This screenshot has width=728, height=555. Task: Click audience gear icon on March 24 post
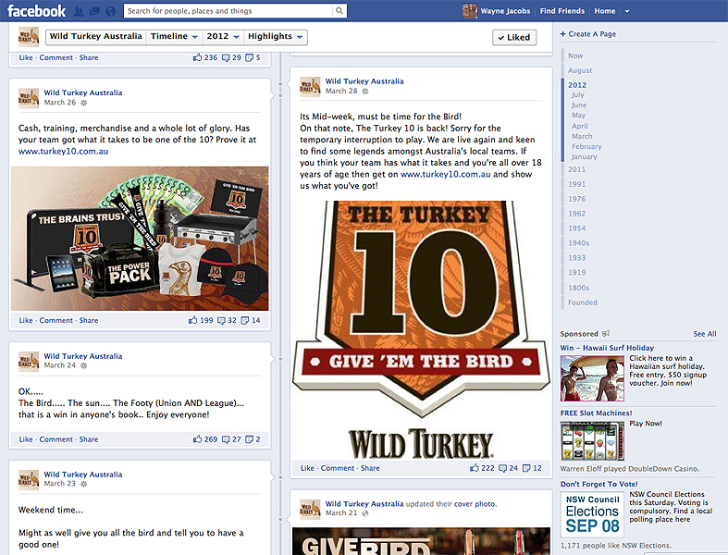click(83, 366)
